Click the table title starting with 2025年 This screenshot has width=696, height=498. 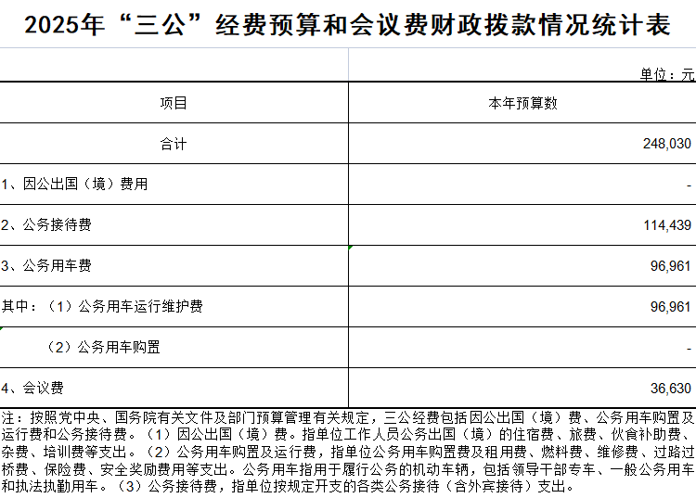[347, 24]
